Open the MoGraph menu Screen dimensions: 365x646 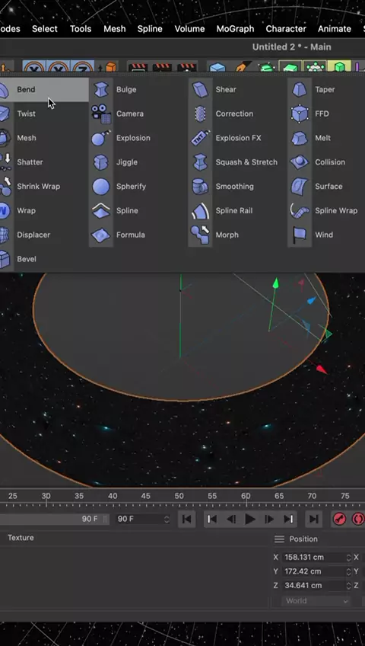pos(235,29)
